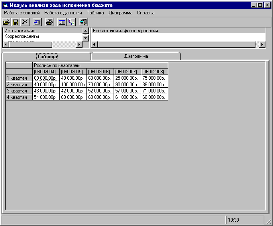
Task: Select column header (06002008)
Action: (154, 72)
